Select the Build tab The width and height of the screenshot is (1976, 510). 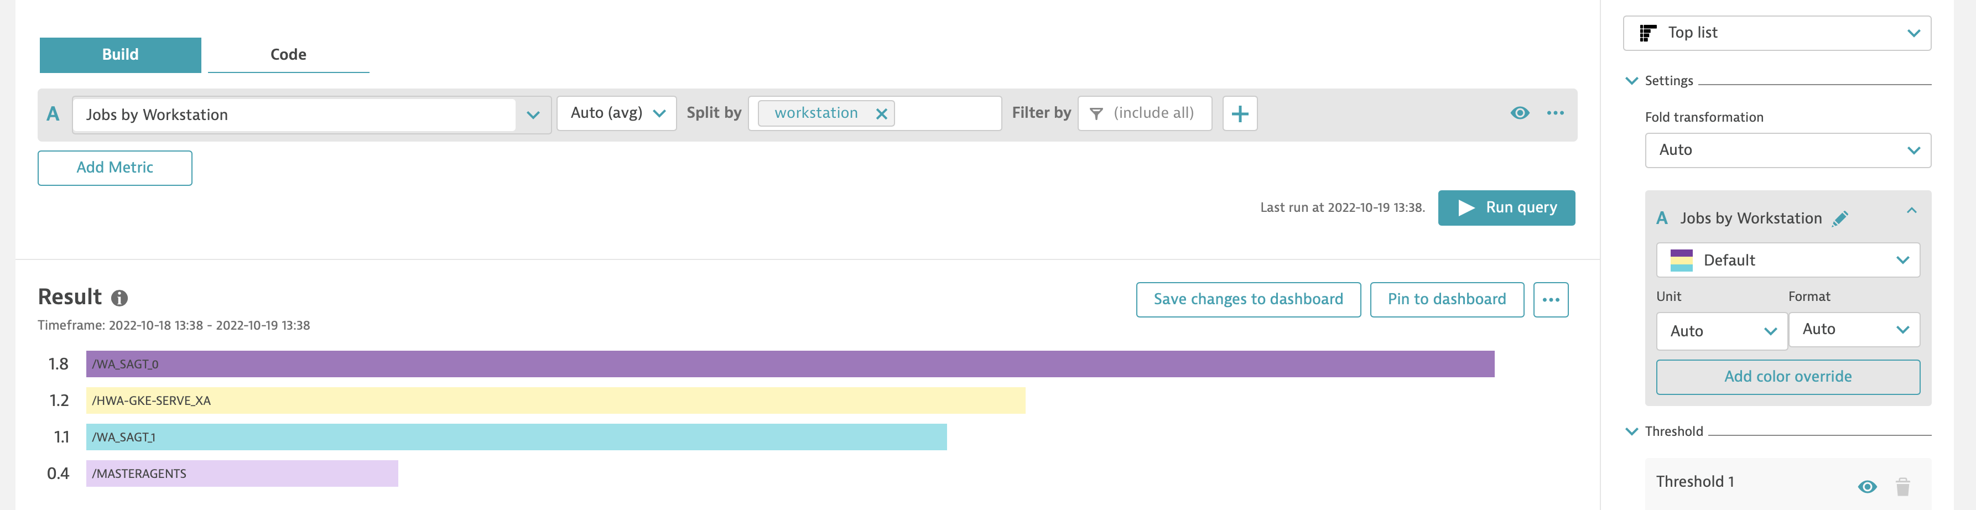121,54
